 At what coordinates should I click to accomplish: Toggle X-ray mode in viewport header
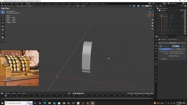coord(143,6)
